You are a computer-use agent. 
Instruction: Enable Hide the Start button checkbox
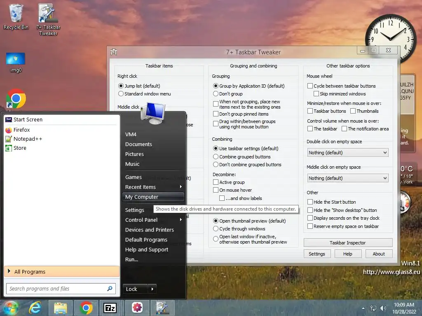(310, 202)
